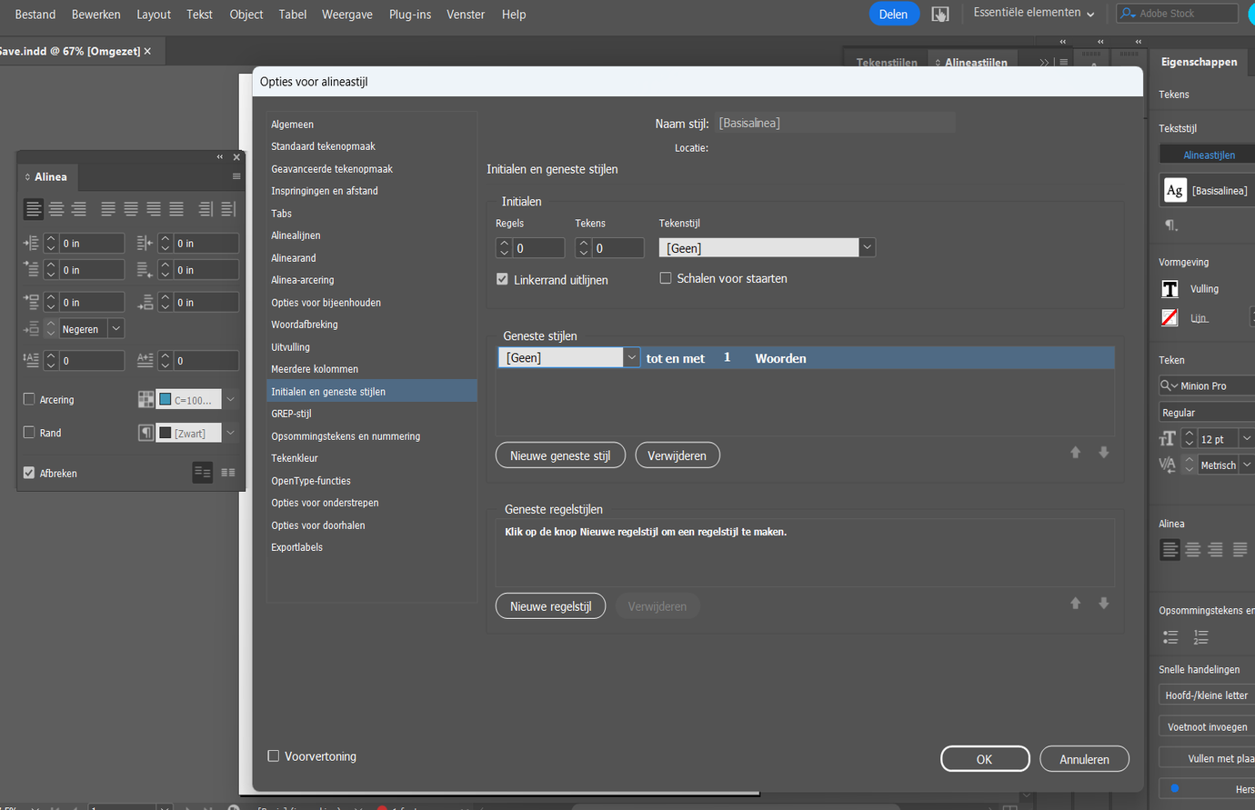
Task: Move nested line style up arrow
Action: tap(1076, 604)
